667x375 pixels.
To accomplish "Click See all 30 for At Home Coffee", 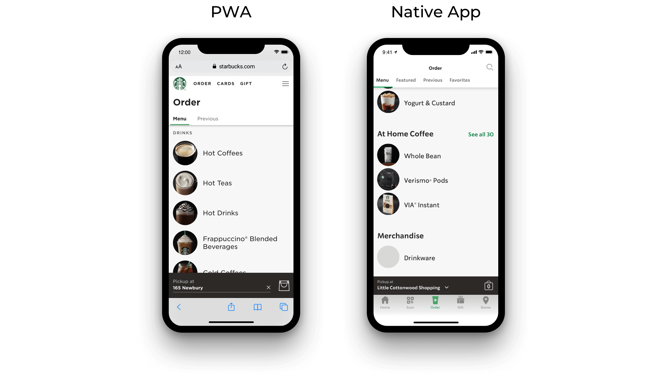I will 481,134.
